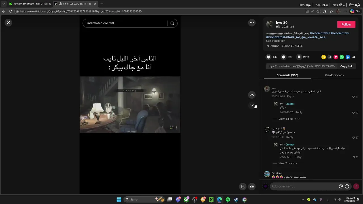Like the creator reply dated 2025-12-26
This screenshot has width=363, height=204.
tap(354, 113)
